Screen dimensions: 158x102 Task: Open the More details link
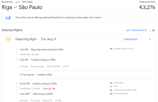pyautogui.click(x=95, y=18)
